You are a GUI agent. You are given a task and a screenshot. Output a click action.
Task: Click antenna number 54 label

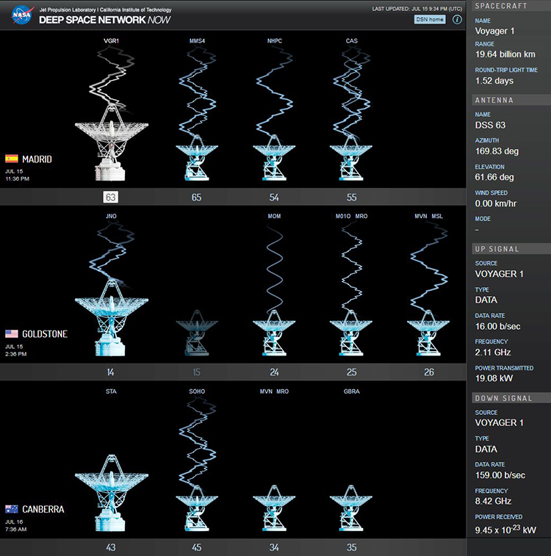274,198
